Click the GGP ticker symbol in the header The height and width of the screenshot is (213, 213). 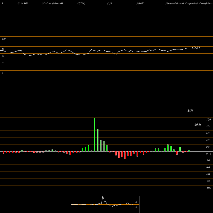pyautogui.click(x=141, y=3)
